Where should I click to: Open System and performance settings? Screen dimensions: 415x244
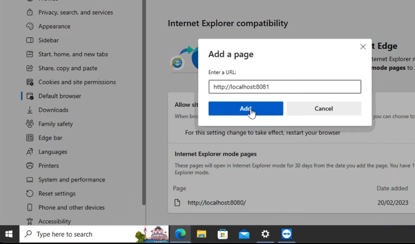71,180
